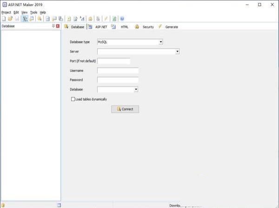Click the ASP.NET Maker logo in title bar
Screen dimensions: 279x208
click(x=5, y=5)
